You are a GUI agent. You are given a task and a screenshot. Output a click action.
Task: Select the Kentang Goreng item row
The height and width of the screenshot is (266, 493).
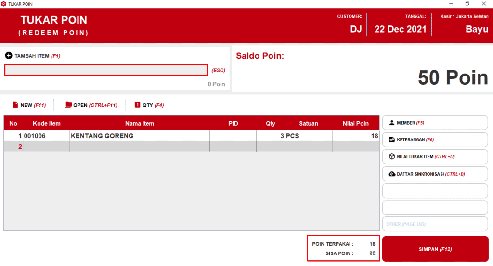coord(140,136)
